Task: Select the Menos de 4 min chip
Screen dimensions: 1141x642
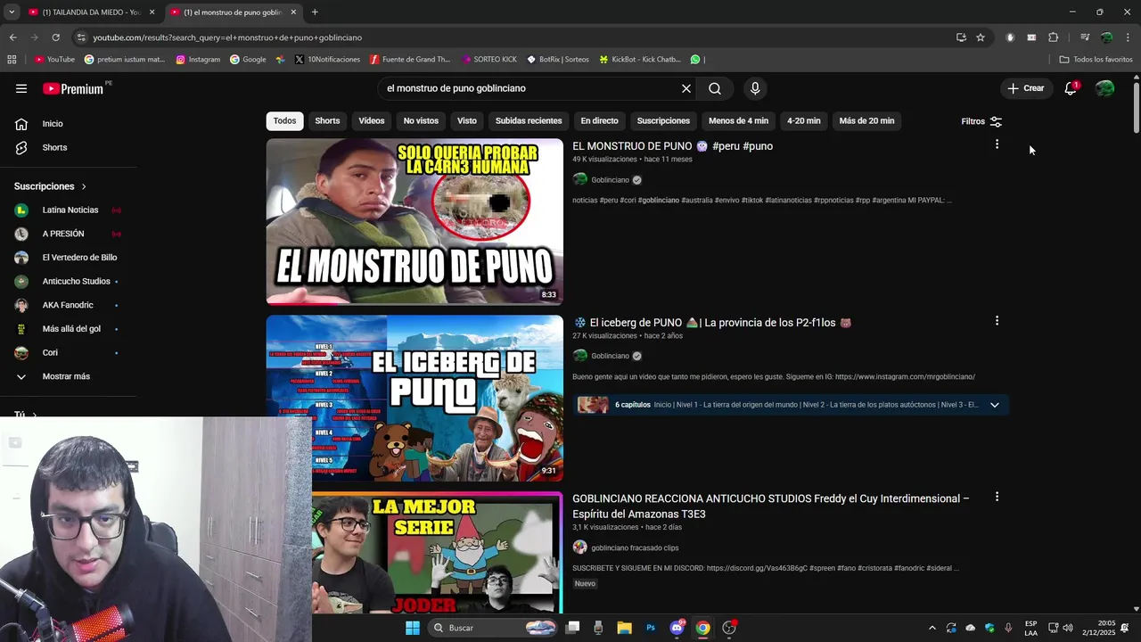Action: tap(738, 121)
